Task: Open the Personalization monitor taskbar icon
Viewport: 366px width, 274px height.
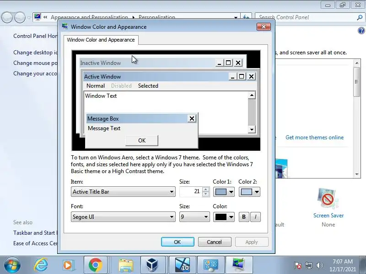Action: point(239,265)
